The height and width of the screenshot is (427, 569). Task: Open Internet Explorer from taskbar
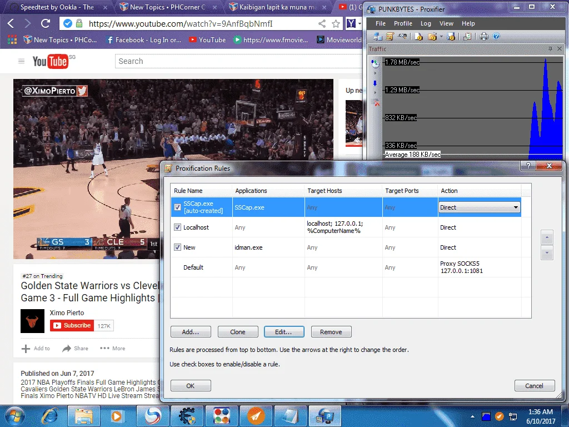coord(49,416)
